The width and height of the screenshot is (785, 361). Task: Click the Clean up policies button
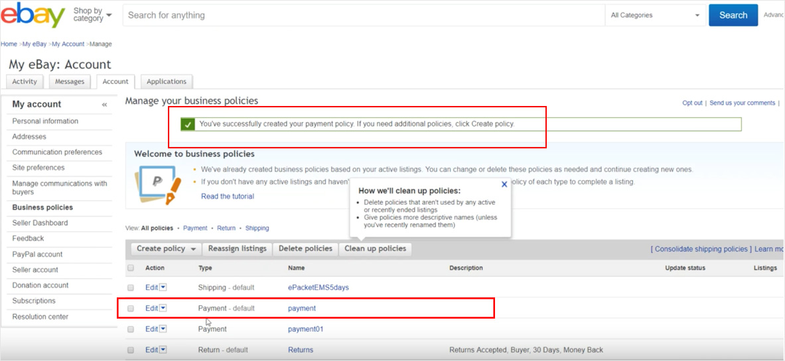pyautogui.click(x=376, y=248)
